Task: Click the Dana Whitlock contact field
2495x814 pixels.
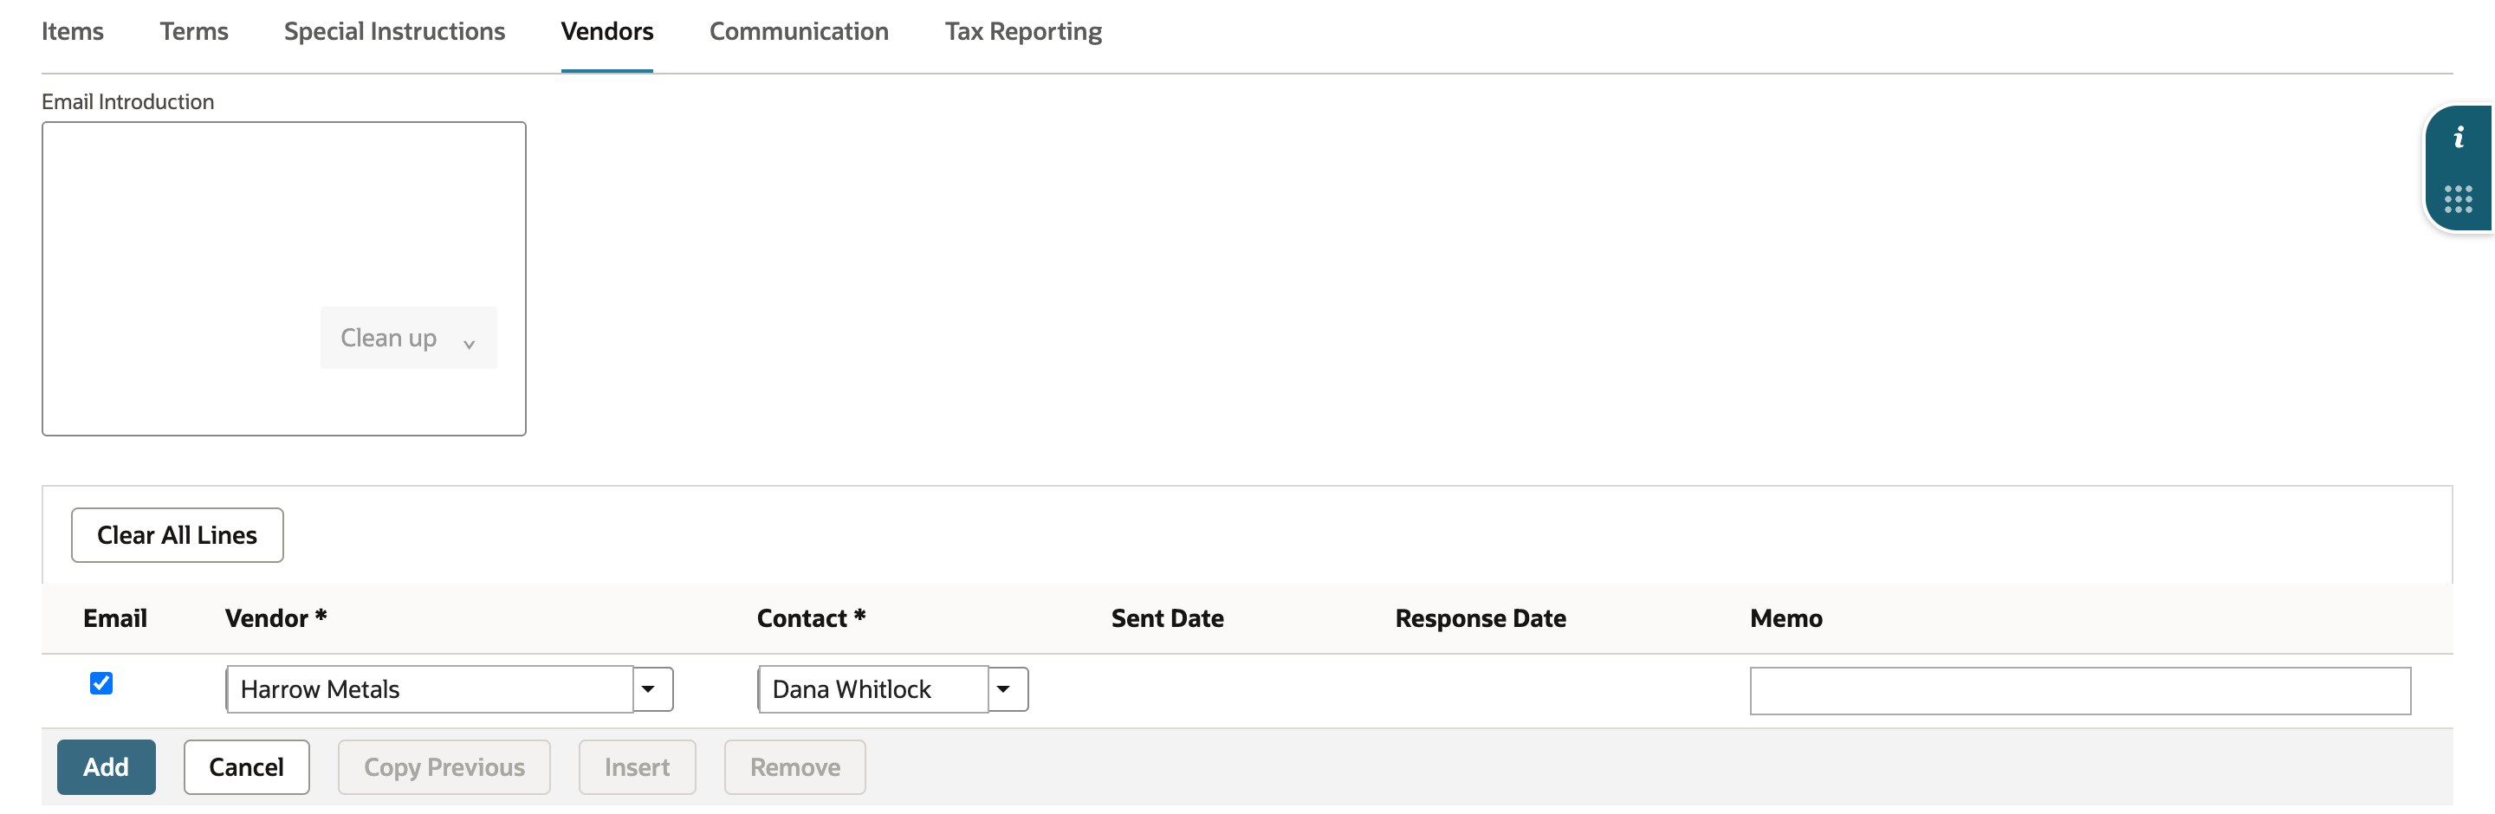Action: tap(872, 689)
